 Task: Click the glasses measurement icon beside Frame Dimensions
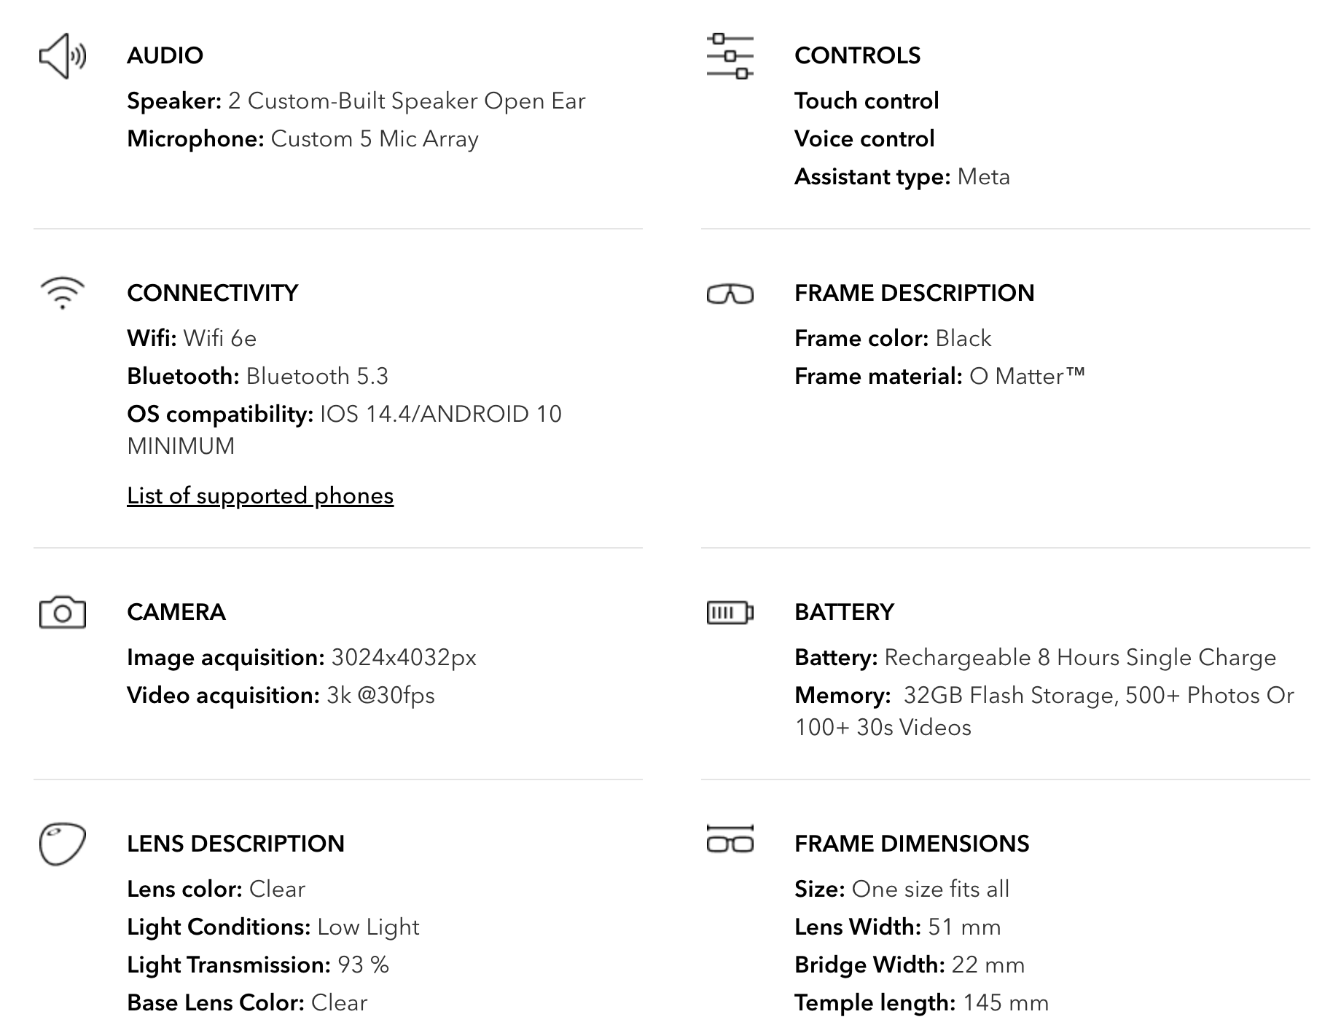(x=730, y=840)
